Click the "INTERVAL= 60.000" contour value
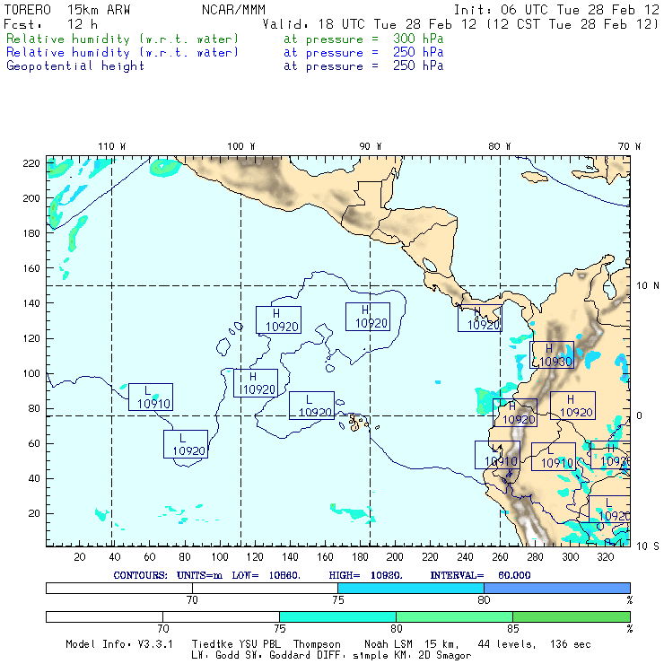 click(480, 575)
